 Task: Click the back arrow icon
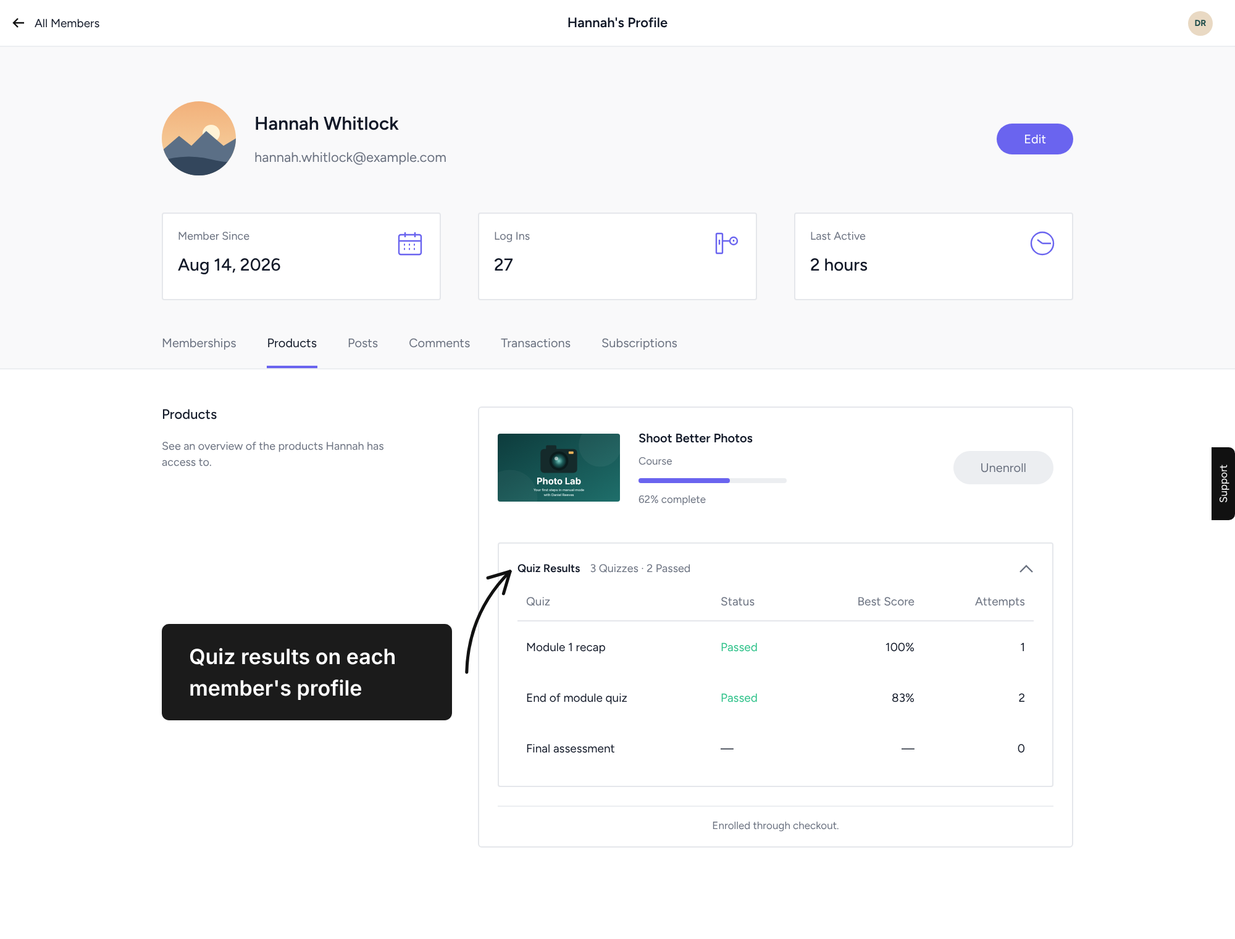[x=19, y=23]
